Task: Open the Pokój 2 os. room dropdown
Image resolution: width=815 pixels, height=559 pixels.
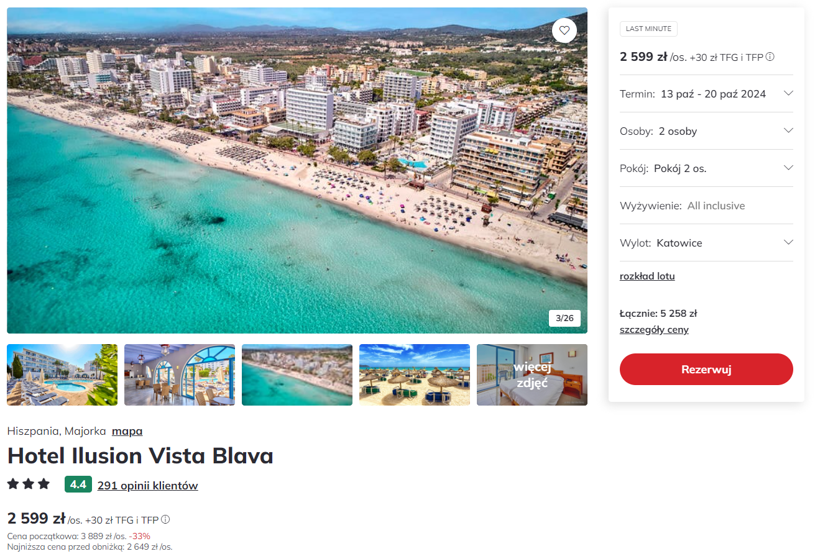Action: [x=706, y=168]
